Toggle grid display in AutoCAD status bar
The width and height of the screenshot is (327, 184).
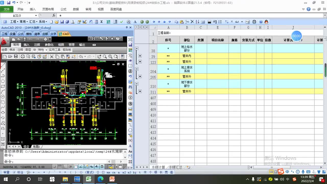click(x=60, y=167)
